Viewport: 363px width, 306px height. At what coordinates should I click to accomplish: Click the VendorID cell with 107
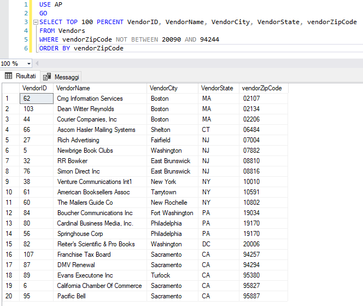[x=37, y=255]
